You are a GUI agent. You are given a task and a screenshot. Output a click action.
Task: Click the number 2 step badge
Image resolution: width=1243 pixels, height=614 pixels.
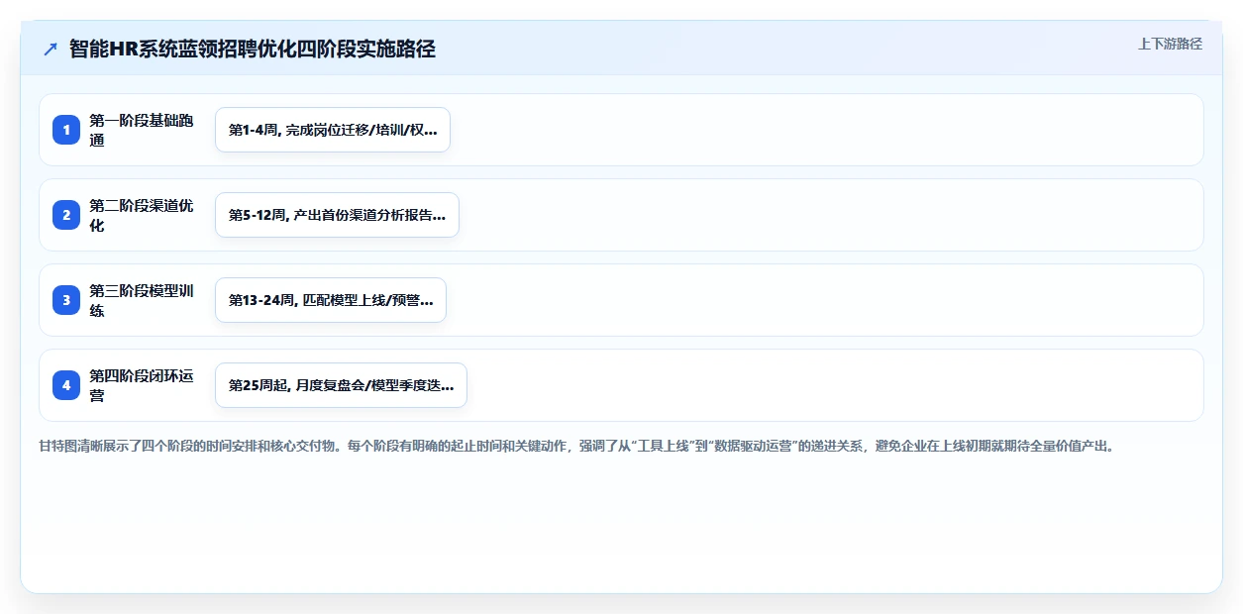[x=66, y=215]
